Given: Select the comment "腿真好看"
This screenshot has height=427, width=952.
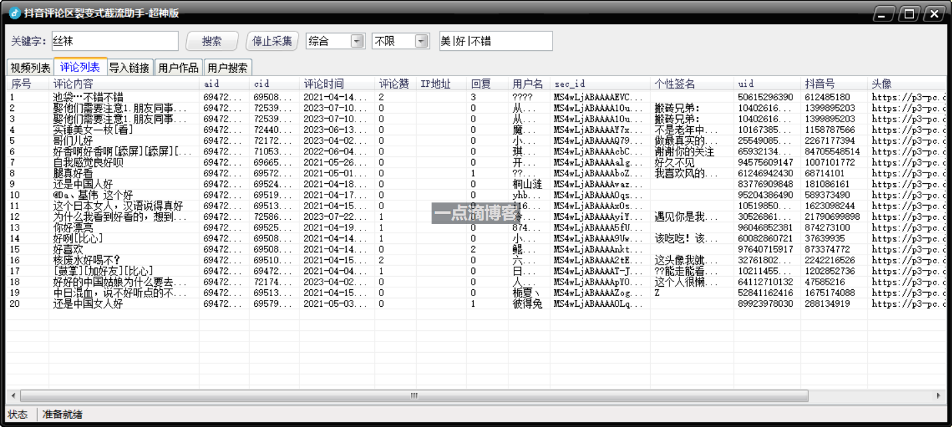Looking at the screenshot, I should pyautogui.click(x=73, y=173).
